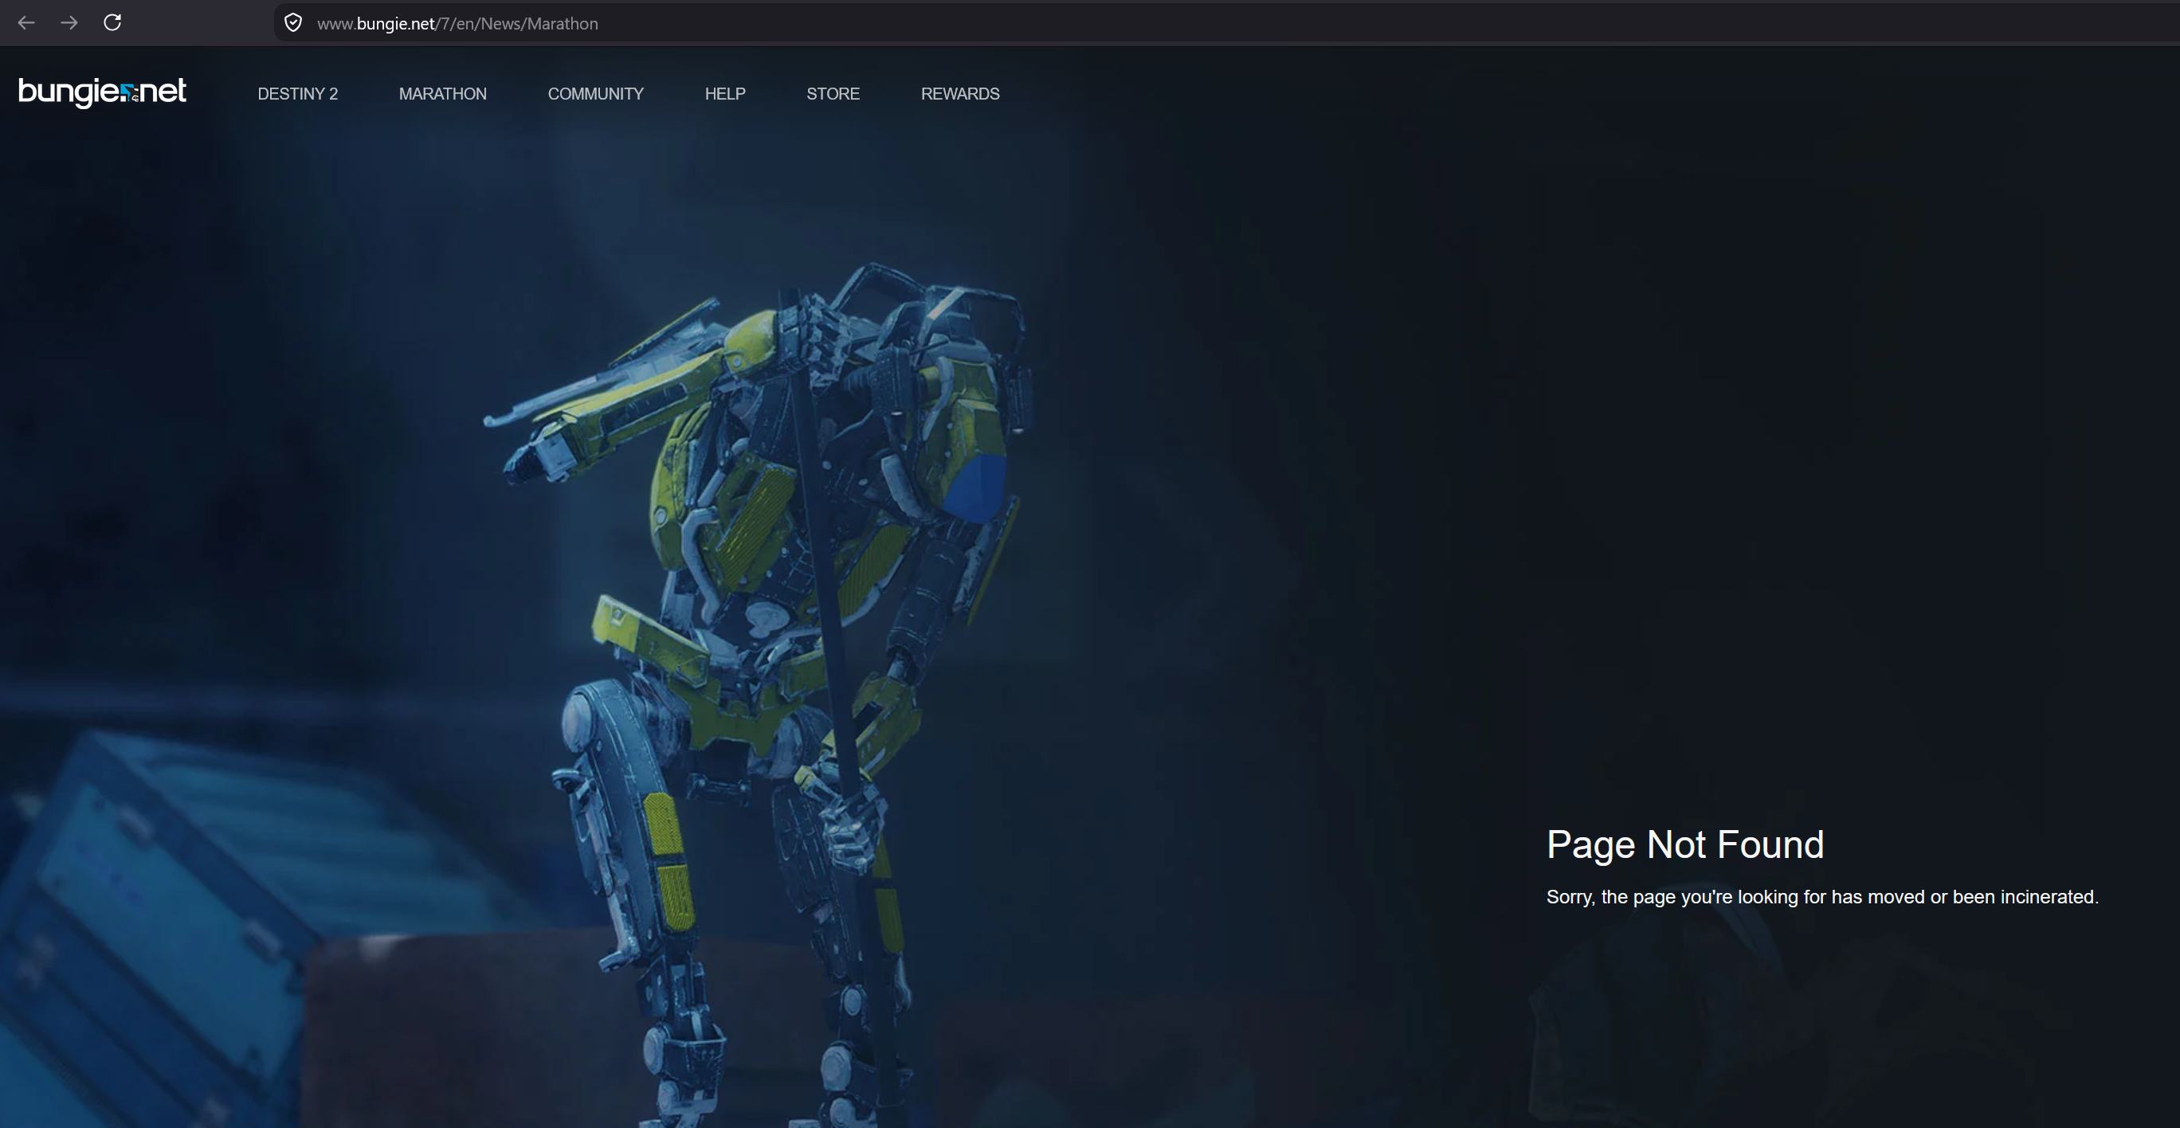Reload the current page

click(112, 23)
